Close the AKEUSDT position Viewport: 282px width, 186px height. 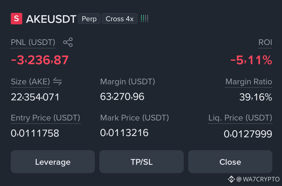230,162
